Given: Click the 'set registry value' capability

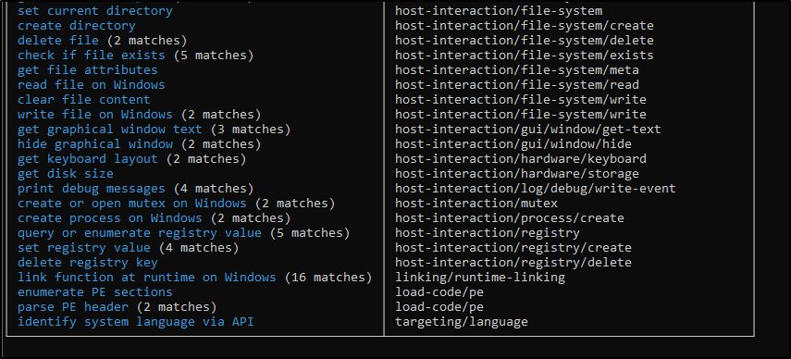Looking at the screenshot, I should tap(84, 248).
